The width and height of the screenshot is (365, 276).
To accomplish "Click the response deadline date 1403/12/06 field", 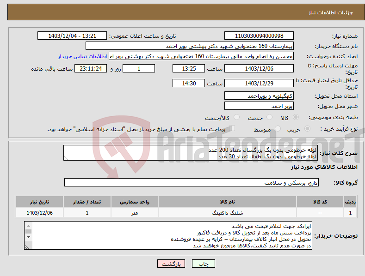I will 259,68.
